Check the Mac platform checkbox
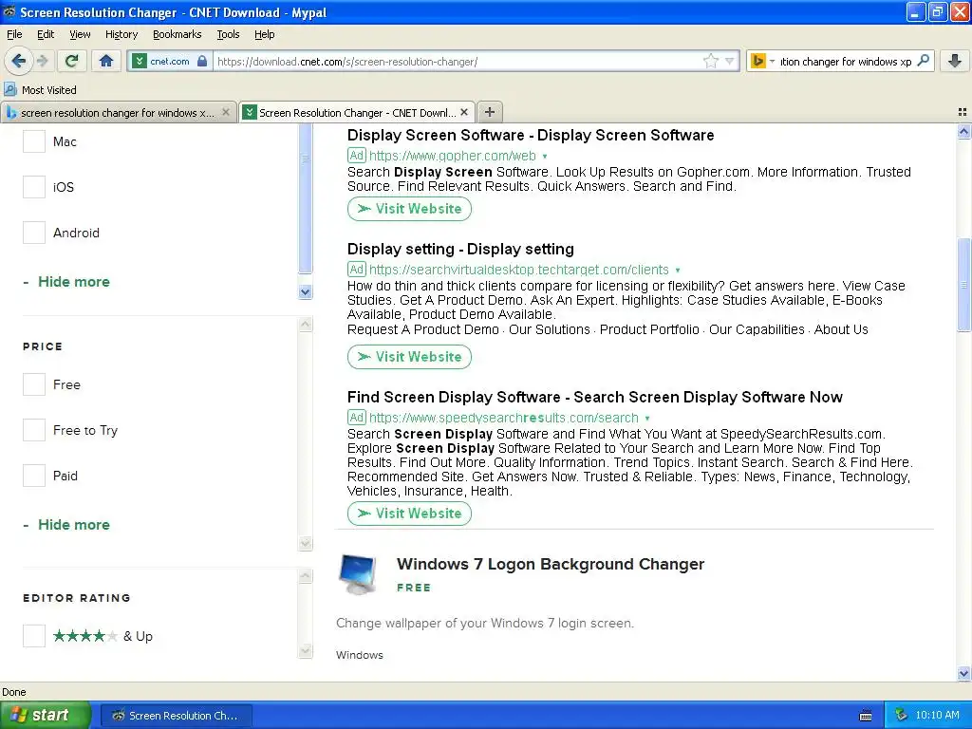Image resolution: width=972 pixels, height=729 pixels. tap(34, 141)
